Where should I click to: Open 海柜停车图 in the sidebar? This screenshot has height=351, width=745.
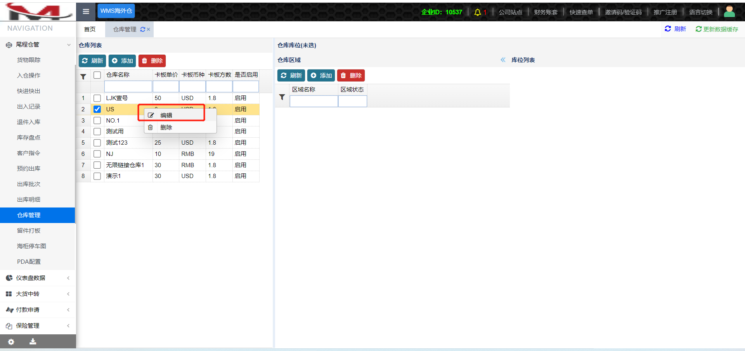tap(31, 246)
